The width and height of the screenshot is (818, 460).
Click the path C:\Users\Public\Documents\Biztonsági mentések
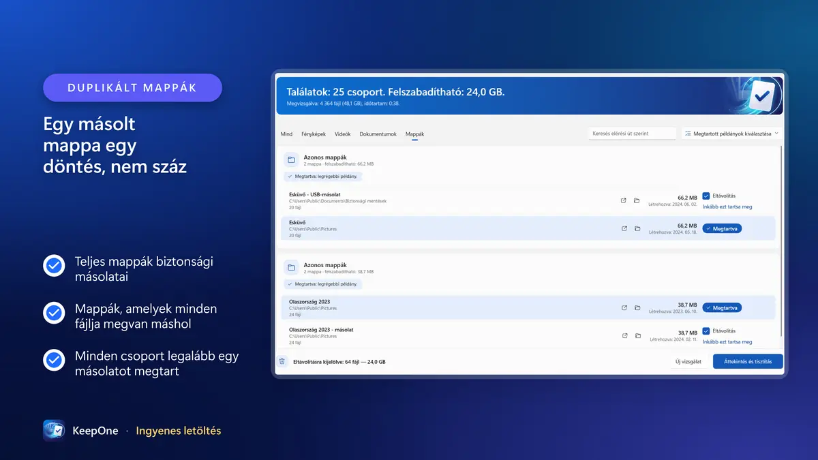click(x=337, y=202)
